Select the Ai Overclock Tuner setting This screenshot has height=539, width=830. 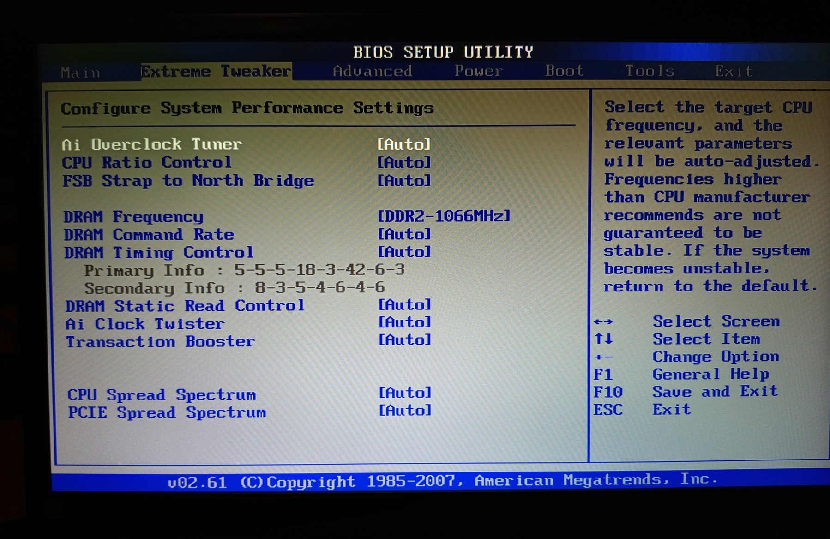click(151, 144)
